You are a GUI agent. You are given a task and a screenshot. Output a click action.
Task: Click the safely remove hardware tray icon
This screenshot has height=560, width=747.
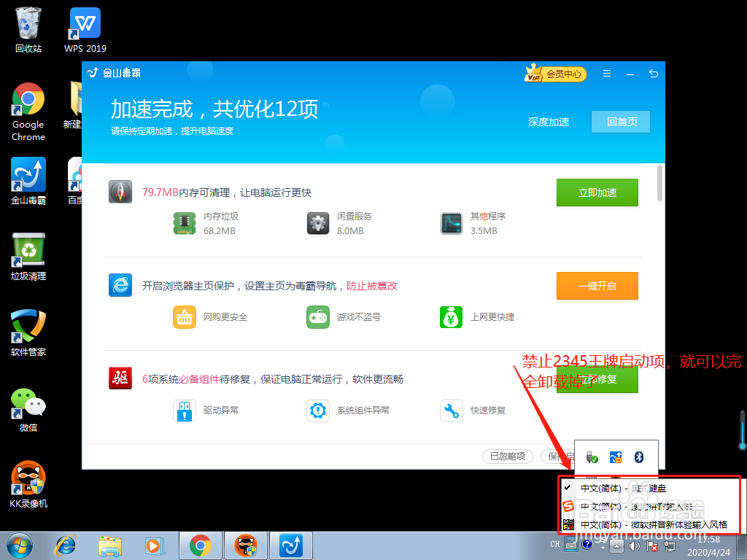pyautogui.click(x=592, y=457)
